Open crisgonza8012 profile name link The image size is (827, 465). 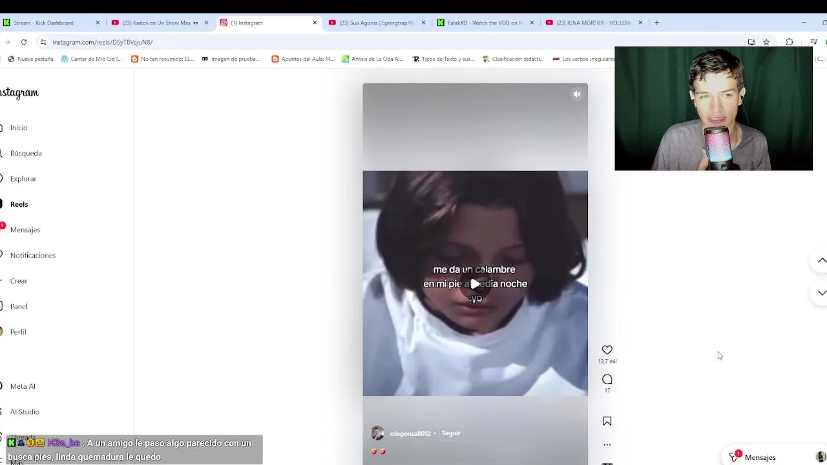[410, 433]
